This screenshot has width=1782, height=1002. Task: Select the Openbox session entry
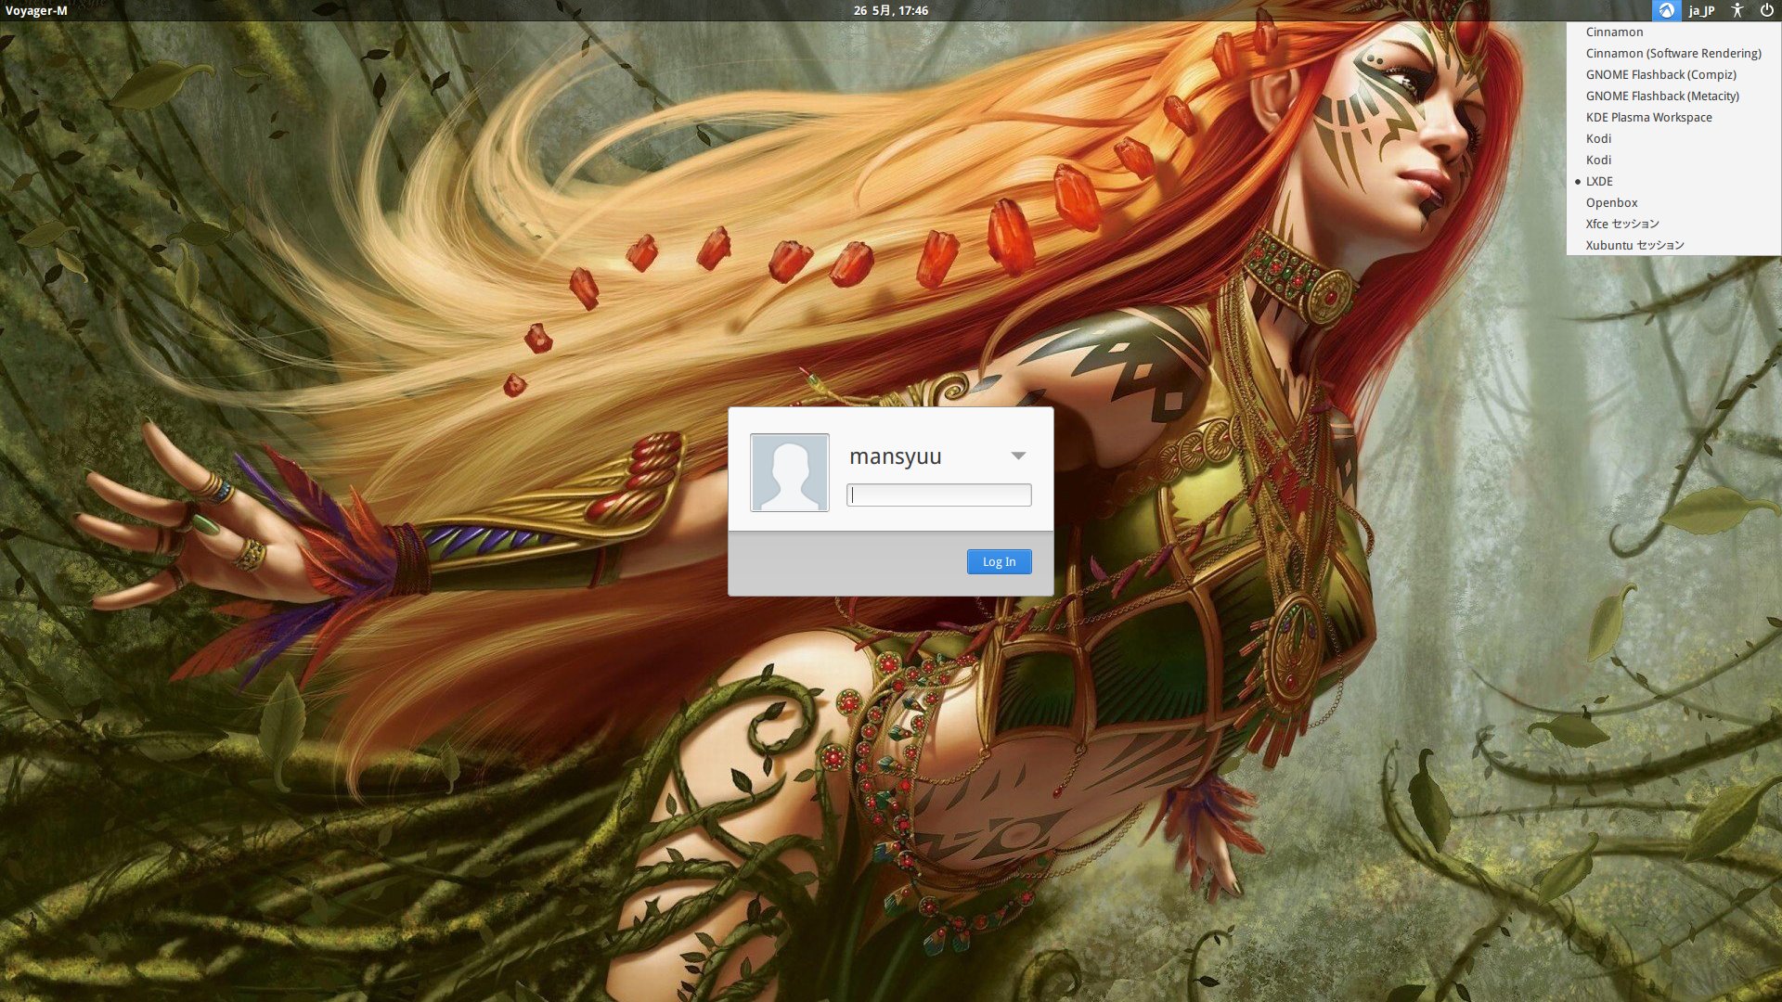[1611, 202]
